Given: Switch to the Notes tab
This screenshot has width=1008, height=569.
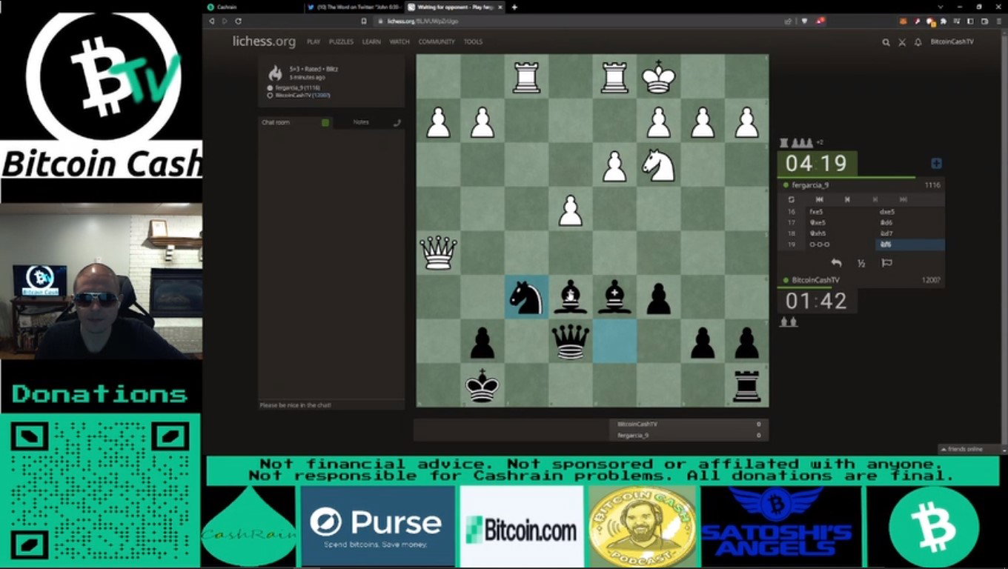Looking at the screenshot, I should (x=361, y=122).
